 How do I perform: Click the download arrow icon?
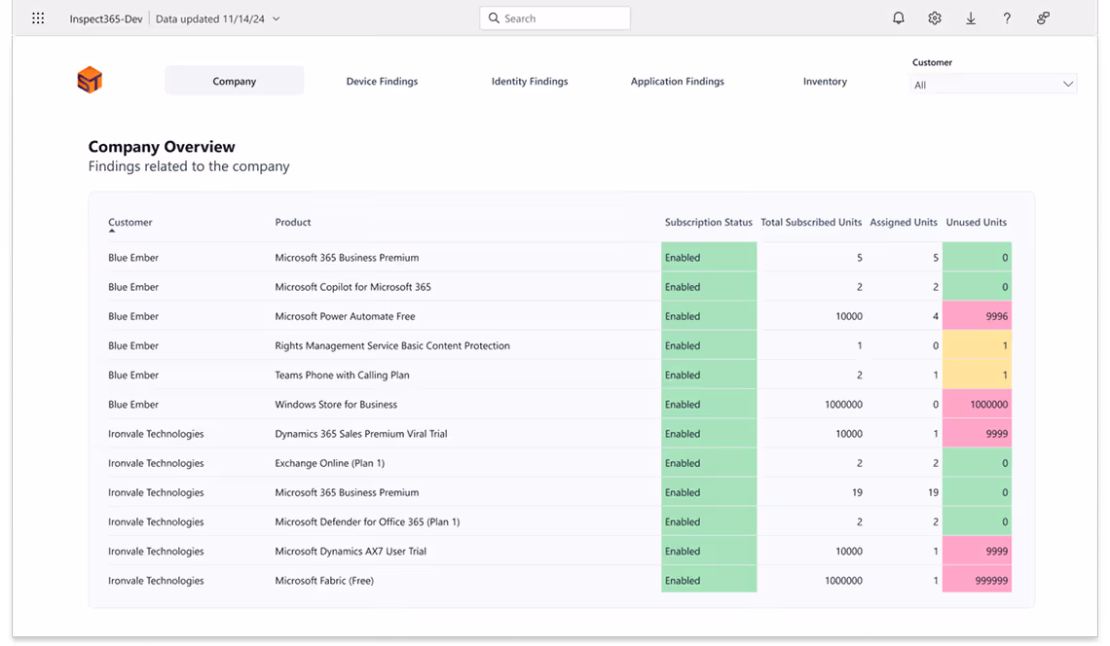click(971, 18)
